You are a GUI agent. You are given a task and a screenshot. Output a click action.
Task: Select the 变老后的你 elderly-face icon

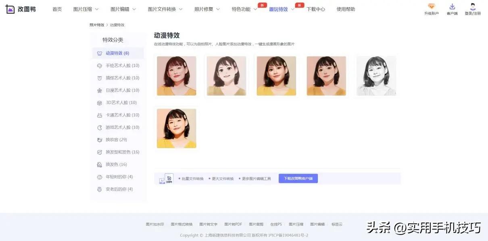(99, 189)
